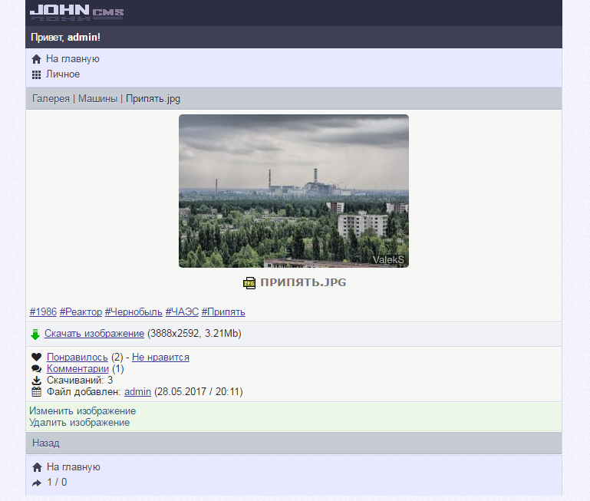Click Скачать изображение link
Image resolution: width=590 pixels, height=501 pixels.
(94, 334)
